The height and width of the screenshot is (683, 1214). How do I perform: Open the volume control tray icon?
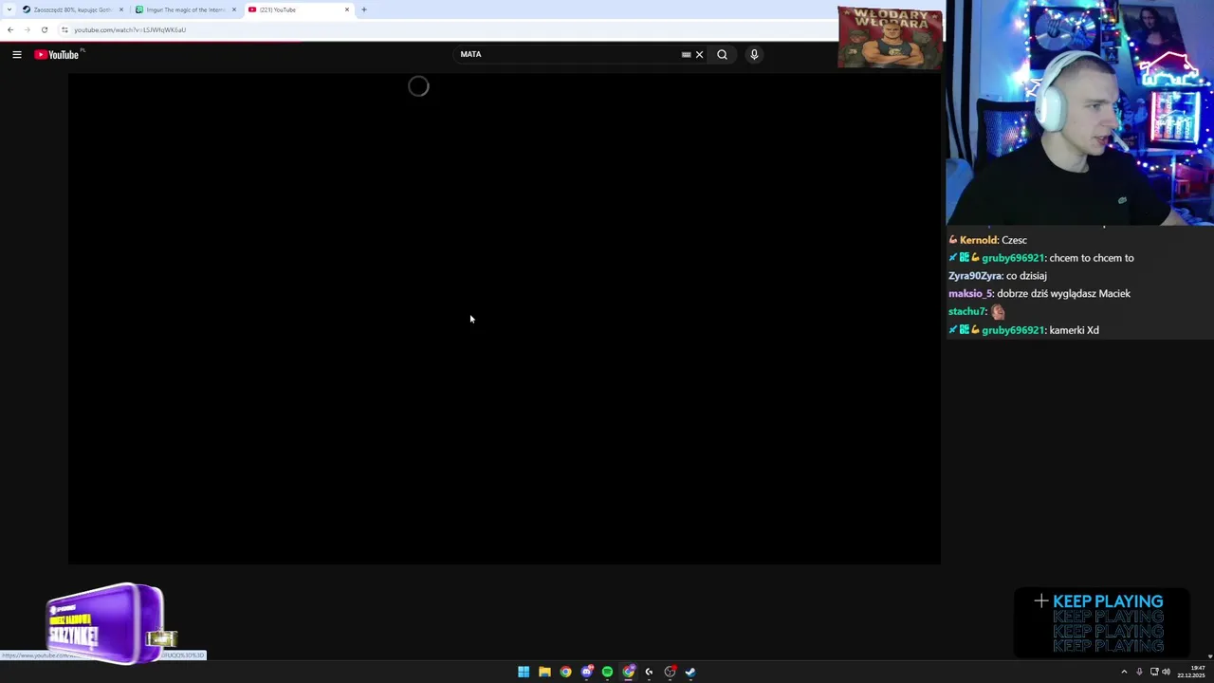pyautogui.click(x=1166, y=672)
